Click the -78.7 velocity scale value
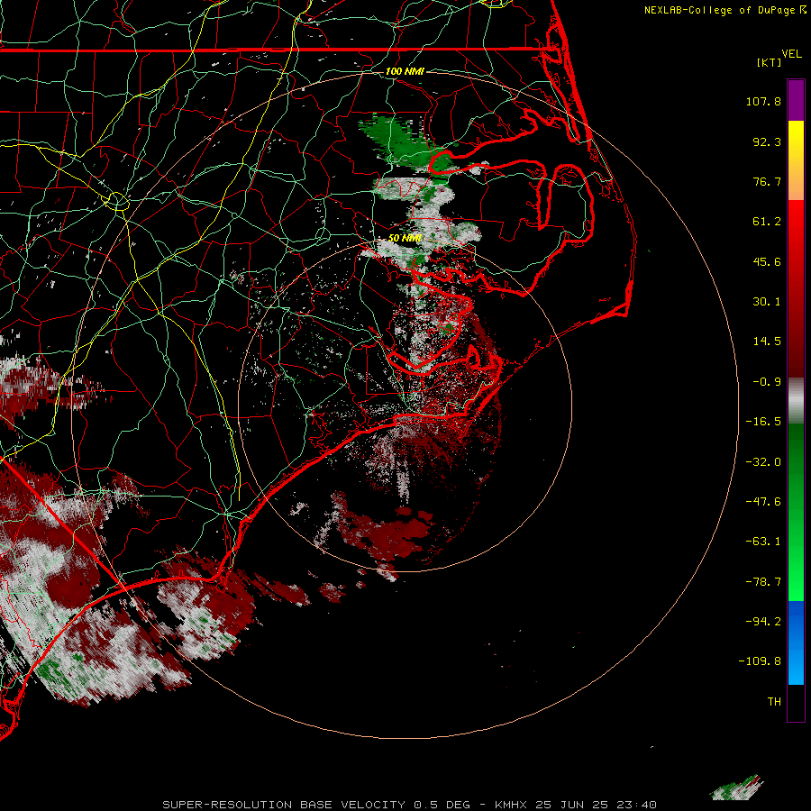This screenshot has height=811, width=811. 763,582
